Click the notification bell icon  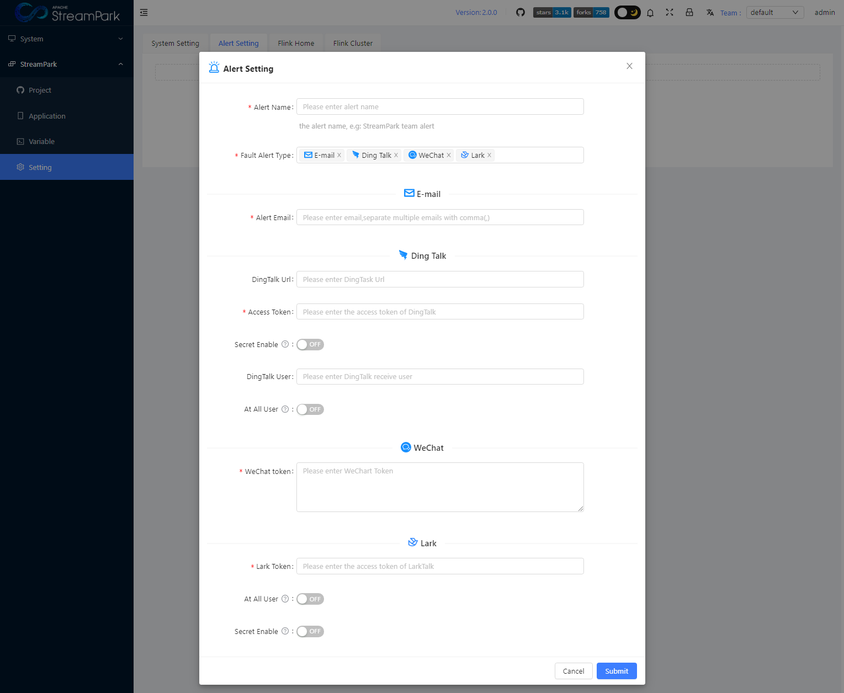pyautogui.click(x=650, y=13)
